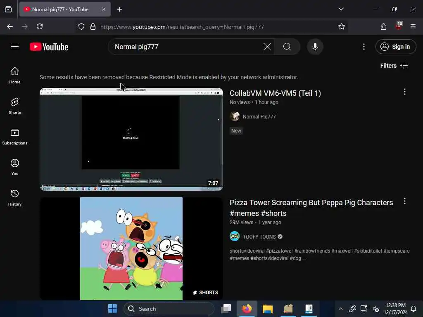Click the Firefox taskbar icon
The image size is (423, 317).
(x=247, y=309)
